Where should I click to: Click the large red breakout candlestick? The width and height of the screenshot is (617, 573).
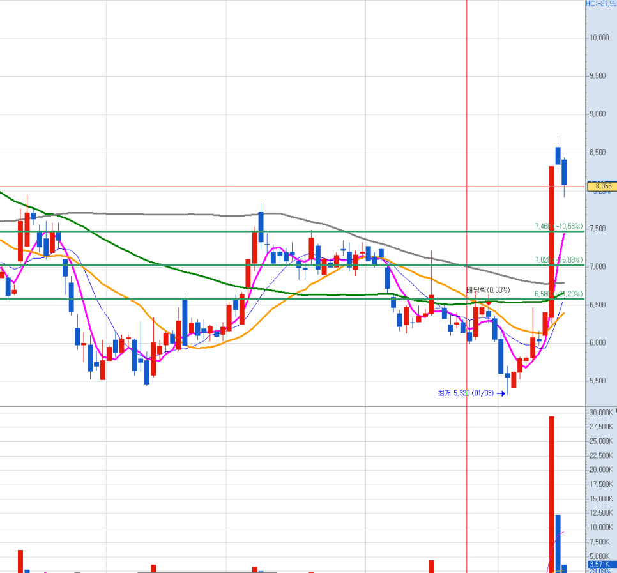[552, 242]
